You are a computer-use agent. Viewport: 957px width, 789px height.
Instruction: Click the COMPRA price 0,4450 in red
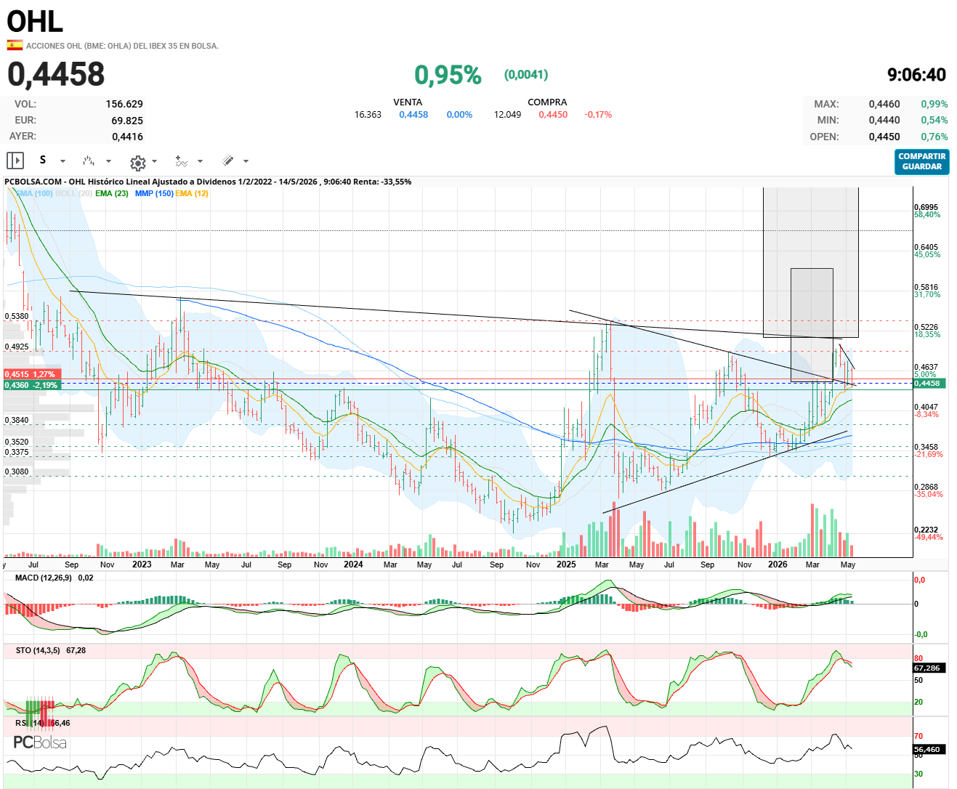click(x=553, y=115)
